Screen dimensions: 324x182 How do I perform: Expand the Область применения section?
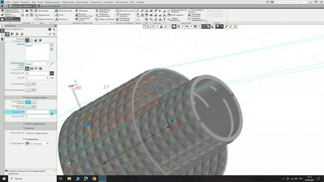coord(30,124)
